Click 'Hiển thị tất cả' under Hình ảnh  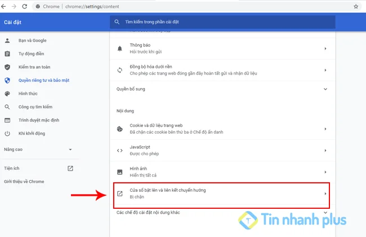[143, 175]
